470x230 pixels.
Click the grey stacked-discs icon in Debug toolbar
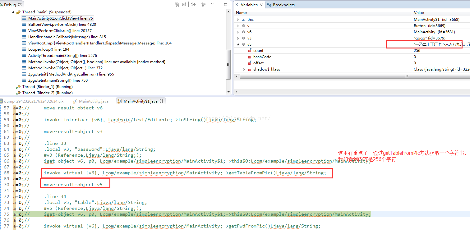203,4
